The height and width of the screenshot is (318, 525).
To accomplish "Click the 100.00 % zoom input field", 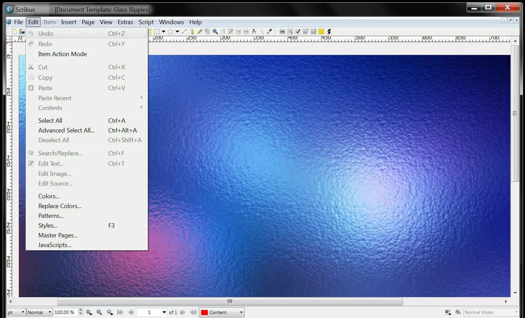I will click(66, 312).
